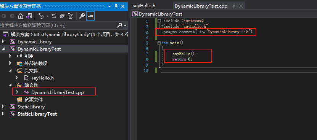Click the C++ file icon of DynamicLibraryTest.cpp

click(26, 92)
